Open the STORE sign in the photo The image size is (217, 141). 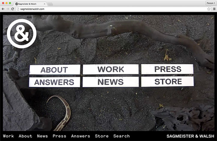pyautogui.click(x=168, y=82)
